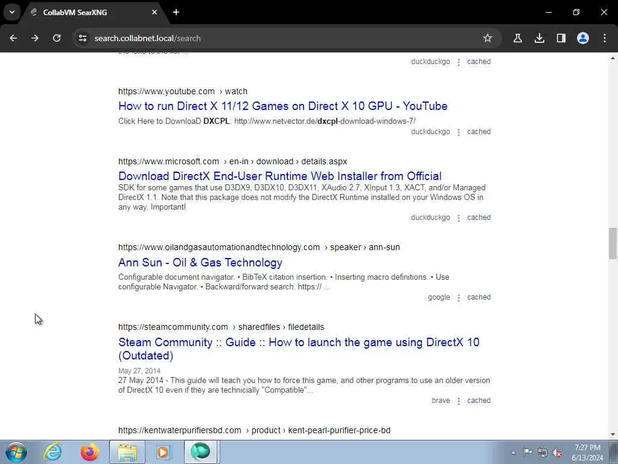Open the Chrome profile avatar

[x=583, y=38]
